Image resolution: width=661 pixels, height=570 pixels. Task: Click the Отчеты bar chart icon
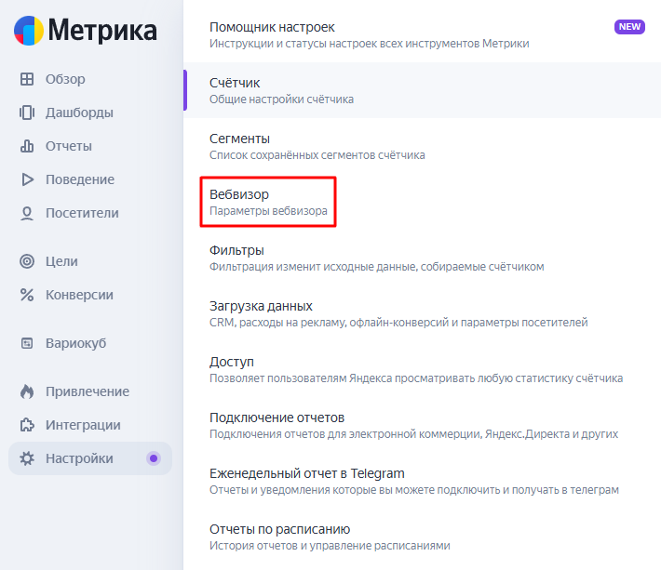tap(27, 146)
